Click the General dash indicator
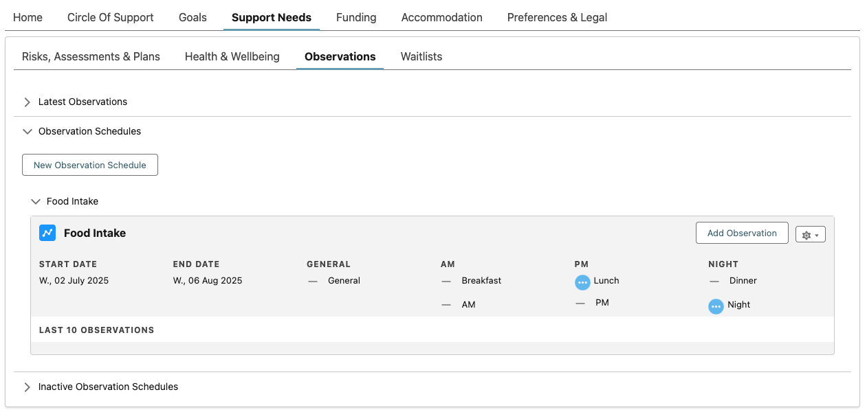The width and height of the screenshot is (867, 412). tap(313, 281)
